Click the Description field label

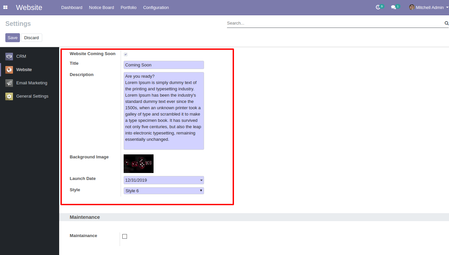81,75
